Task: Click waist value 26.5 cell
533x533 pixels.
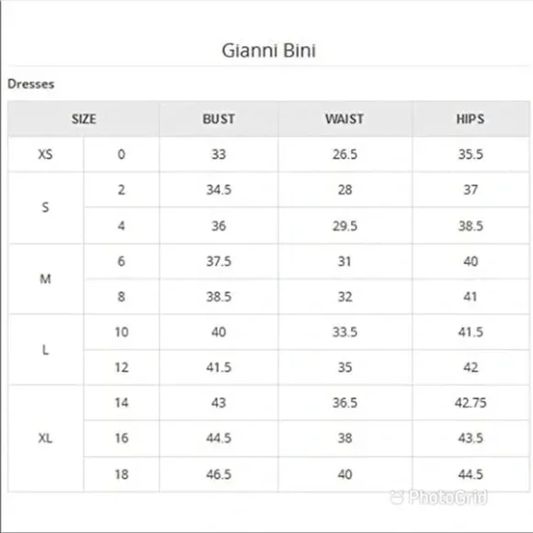Action: pyautogui.click(x=345, y=154)
